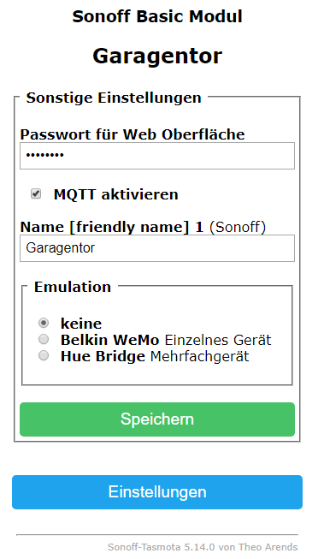Save settings with the green Speichern button

click(x=157, y=419)
